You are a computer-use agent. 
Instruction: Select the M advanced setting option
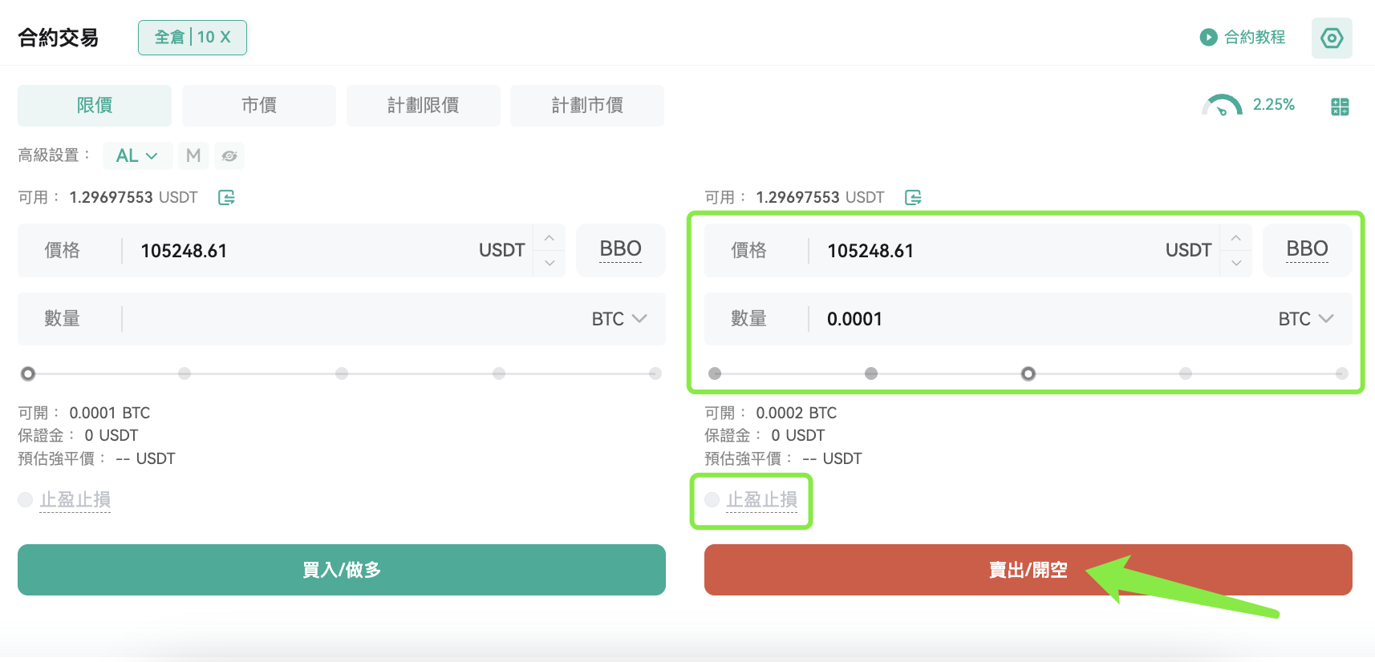[193, 155]
